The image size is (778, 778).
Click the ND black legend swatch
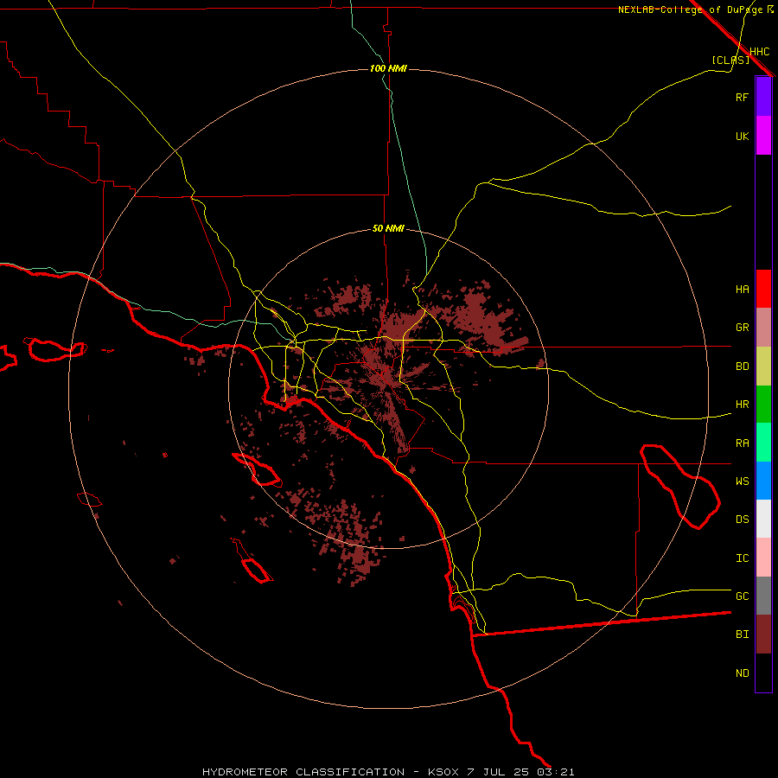763,673
